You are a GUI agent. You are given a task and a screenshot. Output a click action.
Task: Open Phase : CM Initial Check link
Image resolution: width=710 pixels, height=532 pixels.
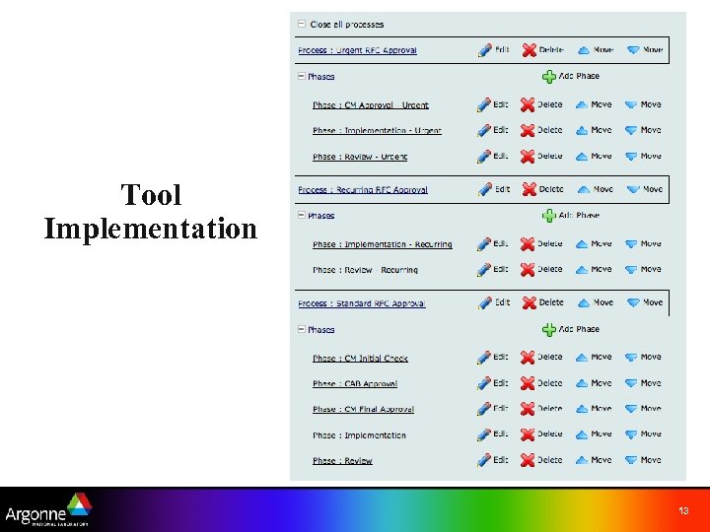(x=361, y=359)
